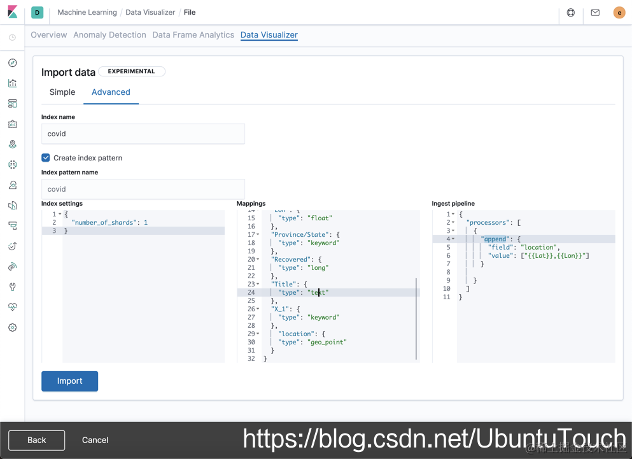Collapse Recovered block at line 20
This screenshot has height=459, width=632.
(258, 259)
